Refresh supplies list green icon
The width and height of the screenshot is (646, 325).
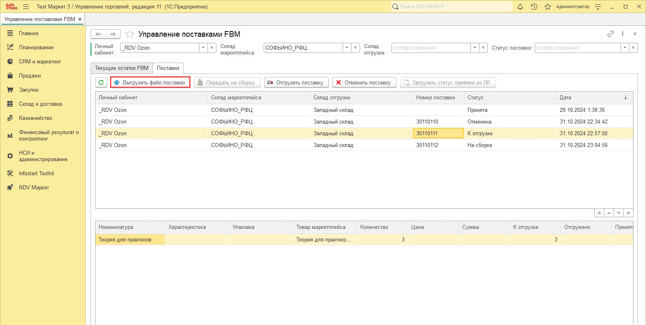coord(101,82)
